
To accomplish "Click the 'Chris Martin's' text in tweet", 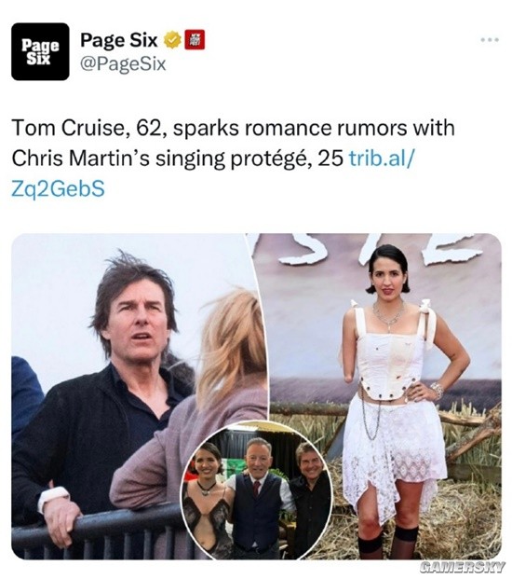I will click(81, 159).
